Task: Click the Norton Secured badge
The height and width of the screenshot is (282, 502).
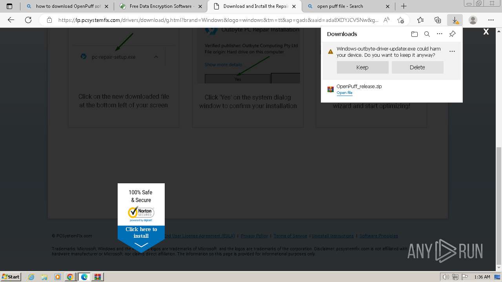Action: pyautogui.click(x=141, y=214)
